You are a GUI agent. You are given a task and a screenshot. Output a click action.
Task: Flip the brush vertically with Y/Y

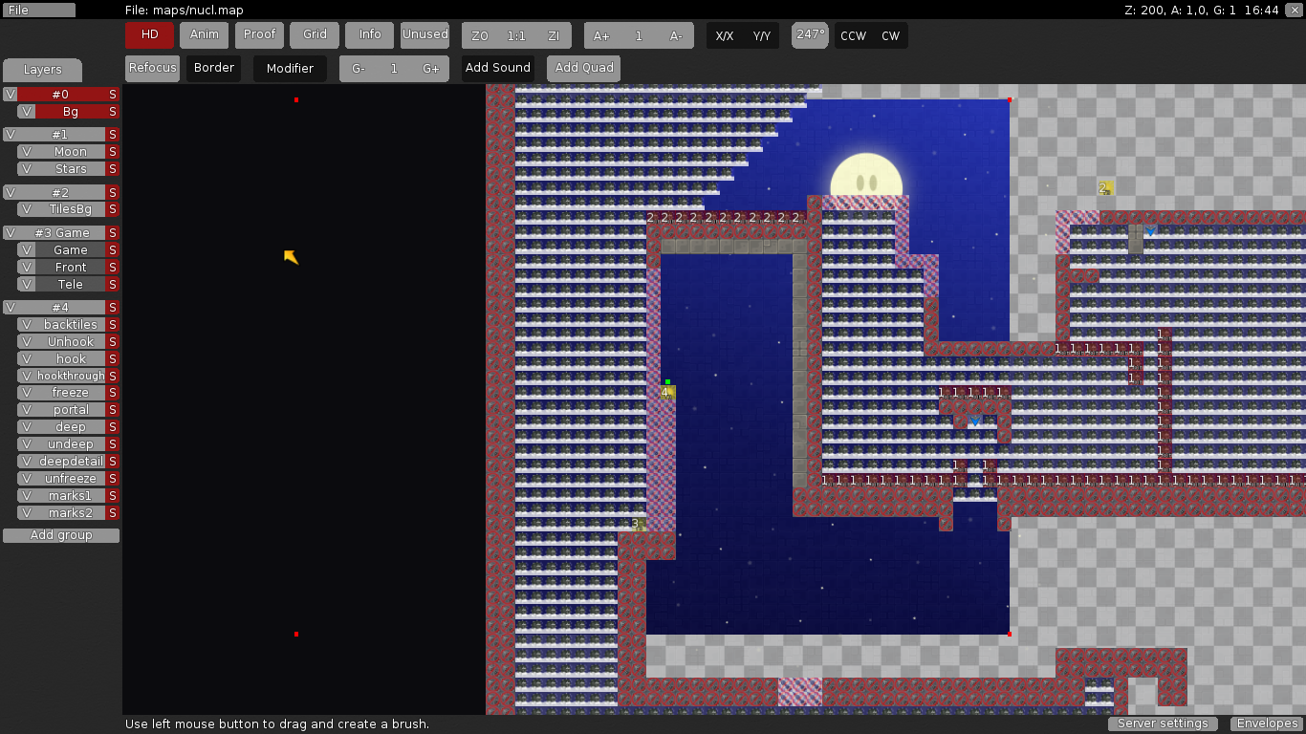coord(761,36)
